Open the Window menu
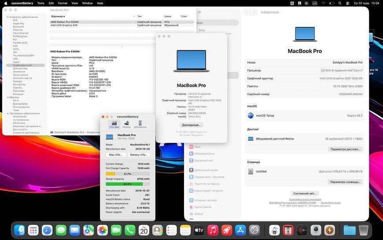The image size is (383, 240). tap(87, 3)
